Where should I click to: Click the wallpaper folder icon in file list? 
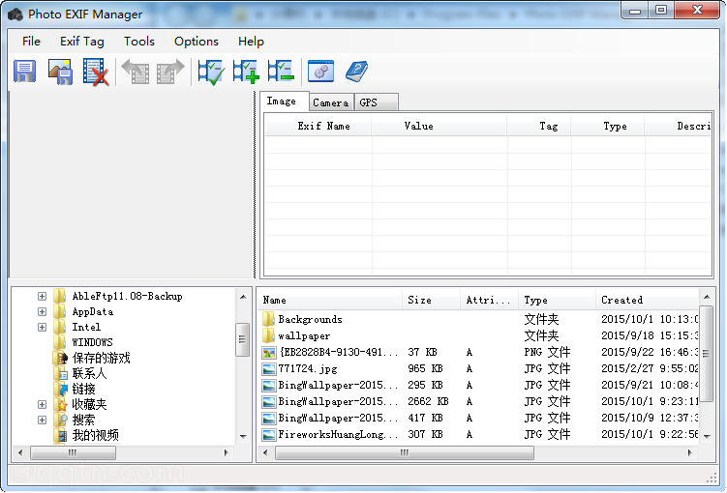268,335
